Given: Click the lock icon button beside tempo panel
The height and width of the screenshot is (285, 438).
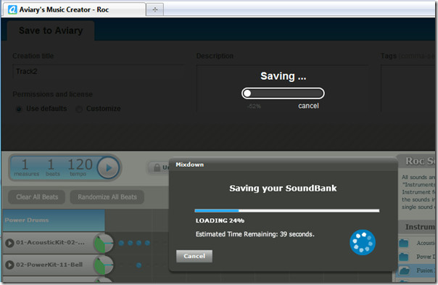Looking at the screenshot, I should [158, 168].
